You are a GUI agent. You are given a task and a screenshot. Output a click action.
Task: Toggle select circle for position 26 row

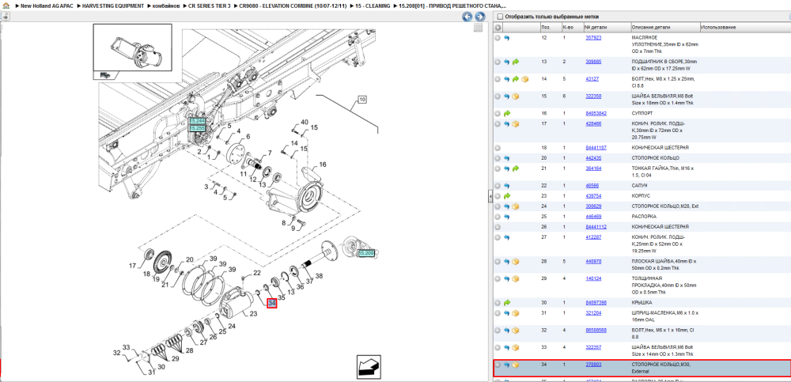pyautogui.click(x=498, y=227)
